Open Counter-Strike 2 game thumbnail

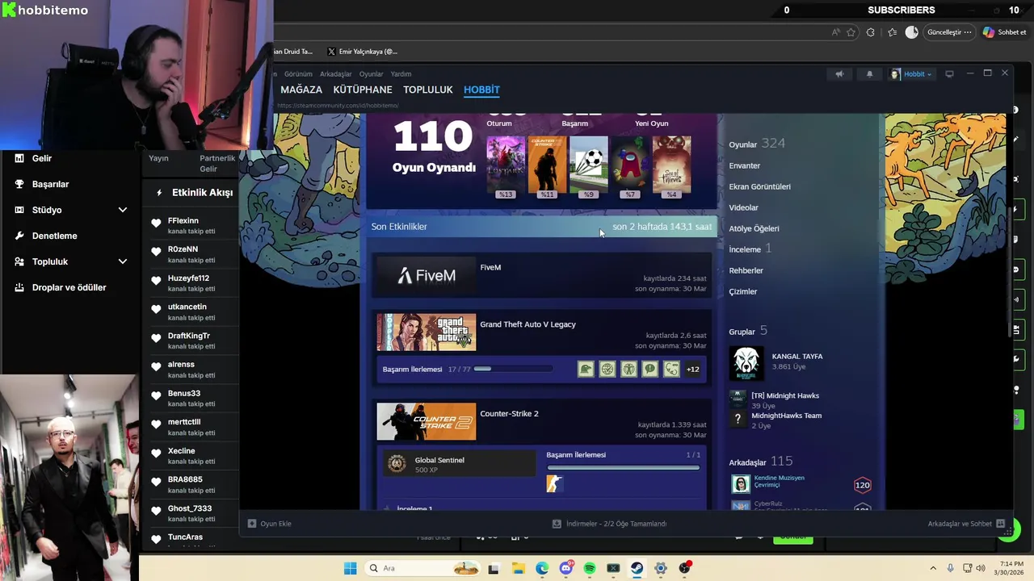pos(427,421)
